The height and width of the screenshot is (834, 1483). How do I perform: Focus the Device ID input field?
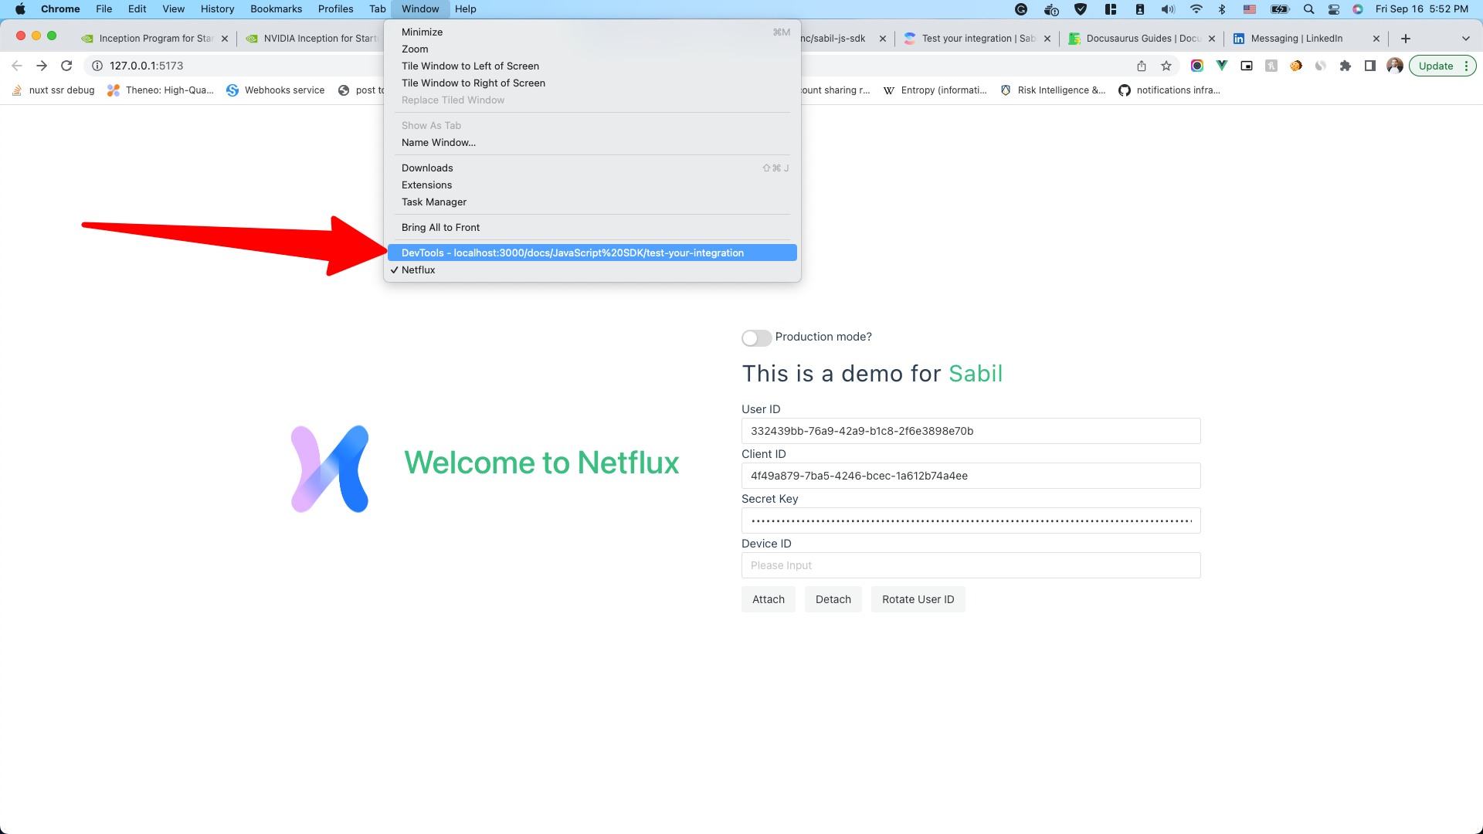pyautogui.click(x=970, y=565)
